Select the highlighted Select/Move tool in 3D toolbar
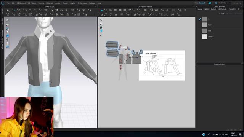The height and width of the screenshot is (137, 244). (14, 10)
